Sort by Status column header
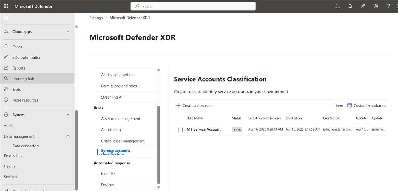Image resolution: width=398 pixels, height=191 pixels. [x=237, y=118]
